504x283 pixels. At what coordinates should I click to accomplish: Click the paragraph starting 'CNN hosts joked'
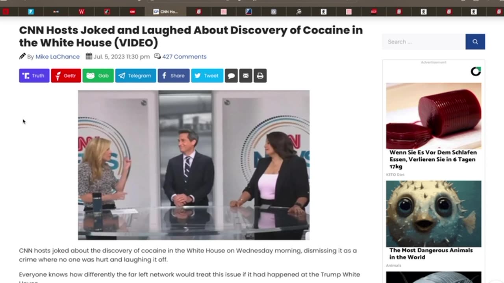coord(188,255)
